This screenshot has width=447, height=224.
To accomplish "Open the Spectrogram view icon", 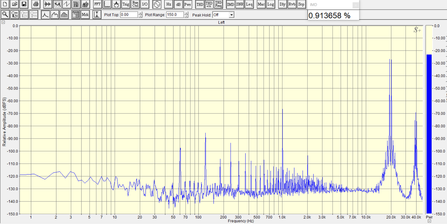I will pos(76,4).
